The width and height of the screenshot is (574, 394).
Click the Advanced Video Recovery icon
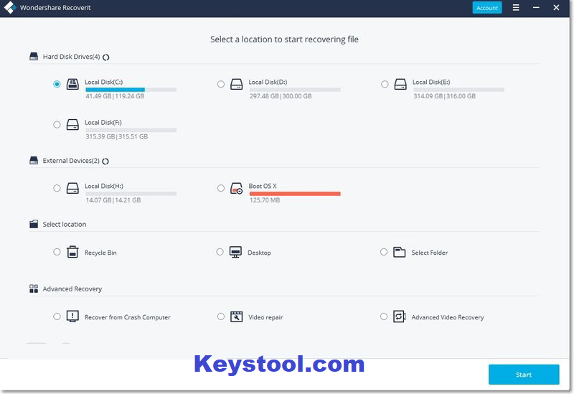pos(400,316)
